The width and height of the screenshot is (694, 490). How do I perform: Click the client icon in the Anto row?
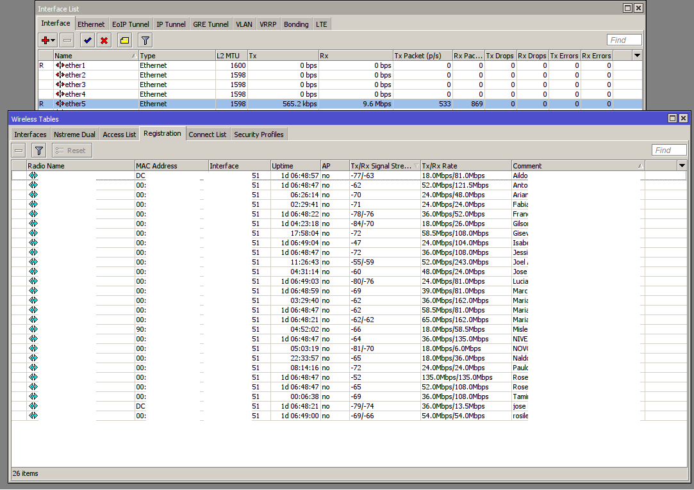33,185
